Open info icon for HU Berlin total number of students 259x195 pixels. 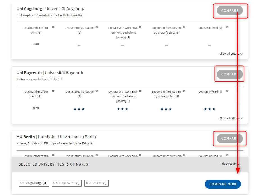pyautogui.click(x=53, y=155)
